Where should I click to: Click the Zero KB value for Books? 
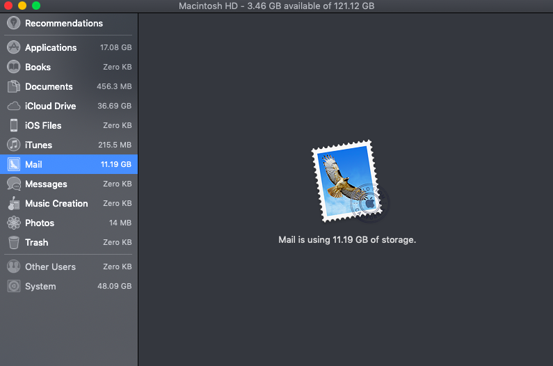tap(118, 67)
